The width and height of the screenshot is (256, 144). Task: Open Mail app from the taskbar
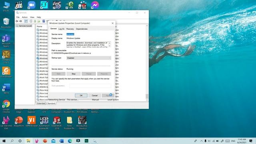tap(53, 141)
